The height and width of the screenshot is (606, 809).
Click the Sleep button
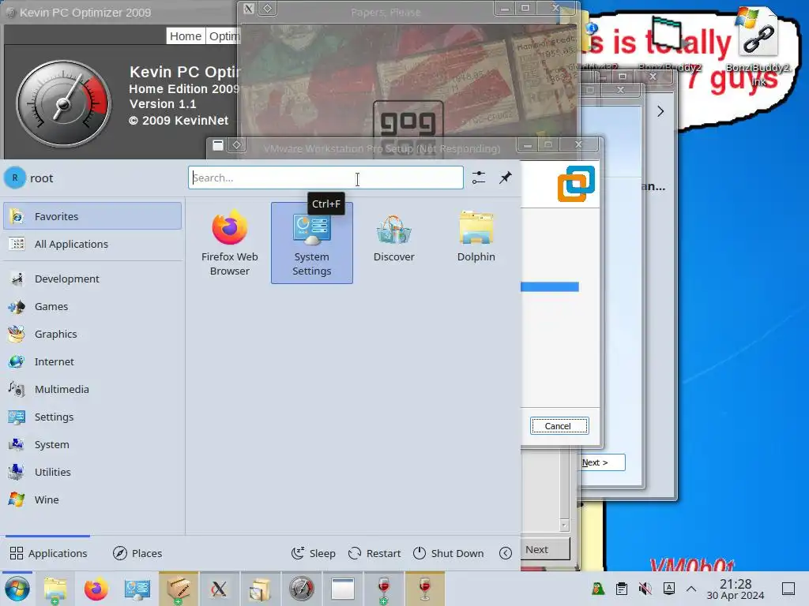point(314,553)
